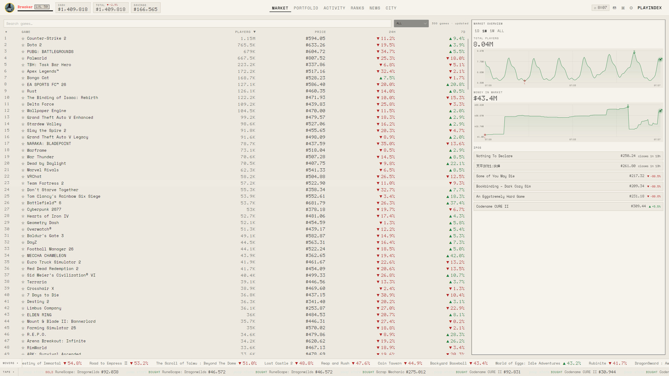
Task: Star Hearts of Iron IV
Action: [23, 217]
